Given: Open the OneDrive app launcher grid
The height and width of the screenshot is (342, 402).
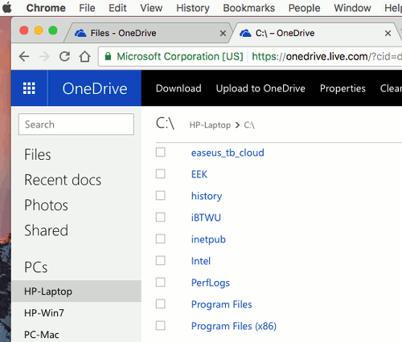Looking at the screenshot, I should click(29, 88).
